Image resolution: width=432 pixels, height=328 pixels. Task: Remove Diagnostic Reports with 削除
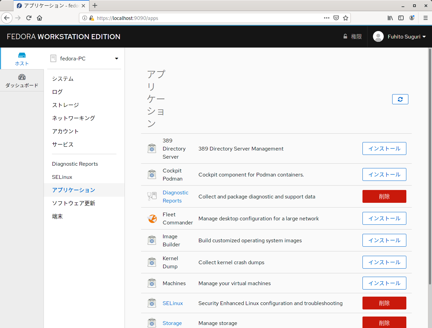click(384, 196)
